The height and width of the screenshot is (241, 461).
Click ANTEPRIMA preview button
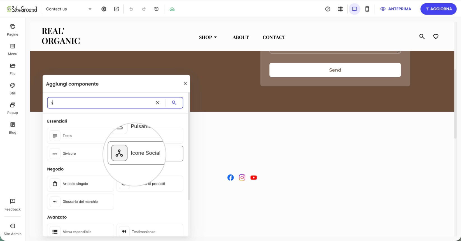(x=396, y=9)
